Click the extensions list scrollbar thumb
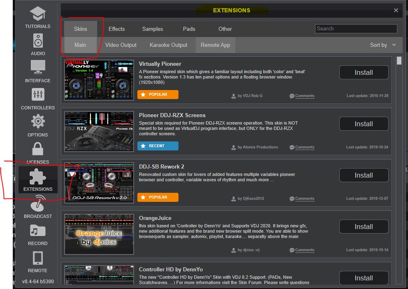The image size is (408, 289). click(x=399, y=60)
